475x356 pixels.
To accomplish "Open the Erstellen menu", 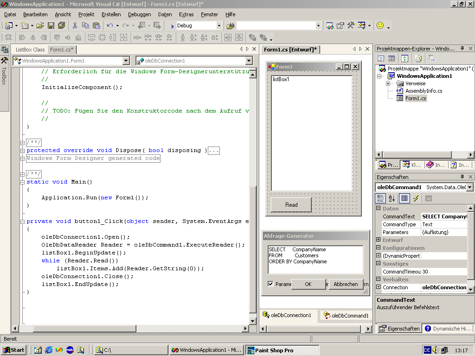I will coord(111,14).
